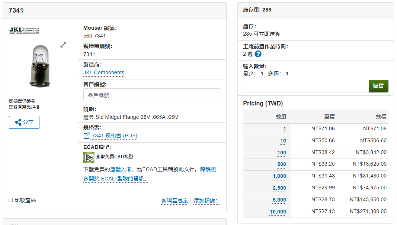Select the 10,000 quantity price break
The width and height of the screenshot is (397, 225).
[x=278, y=212]
